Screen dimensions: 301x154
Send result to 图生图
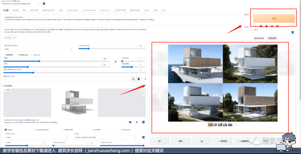223,141
